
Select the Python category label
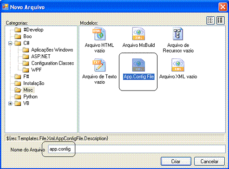(x=30, y=97)
